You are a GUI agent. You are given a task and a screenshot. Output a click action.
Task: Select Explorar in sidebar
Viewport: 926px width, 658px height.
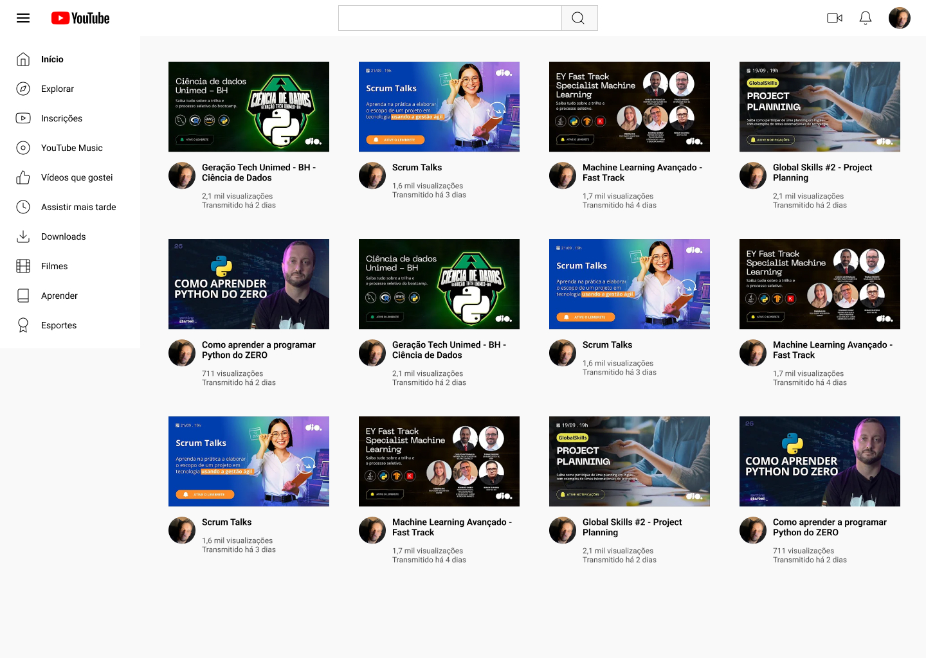click(57, 89)
